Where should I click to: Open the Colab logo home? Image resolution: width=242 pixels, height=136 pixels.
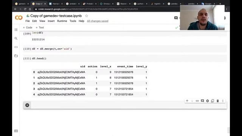tap(19, 18)
